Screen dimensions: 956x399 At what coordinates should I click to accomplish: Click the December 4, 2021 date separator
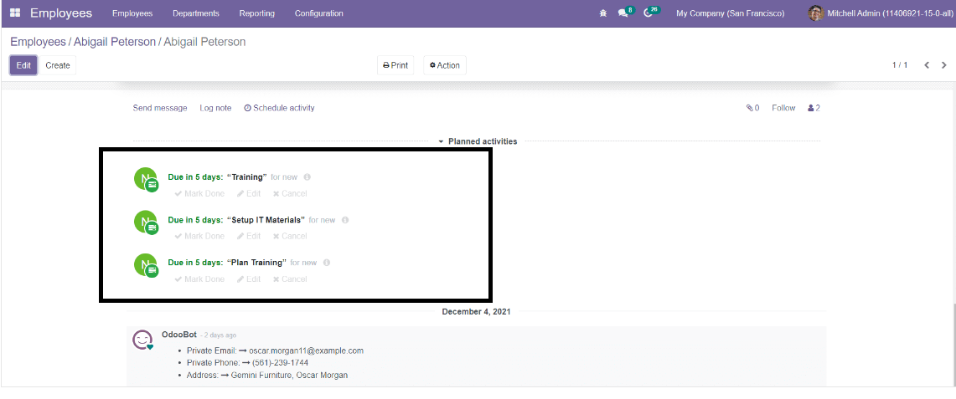click(x=476, y=311)
